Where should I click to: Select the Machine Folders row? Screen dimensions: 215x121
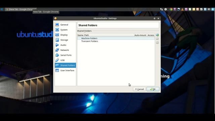pos(116,38)
